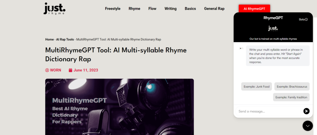Choose the Example: Brachiosaurus suggestion

click(x=292, y=86)
